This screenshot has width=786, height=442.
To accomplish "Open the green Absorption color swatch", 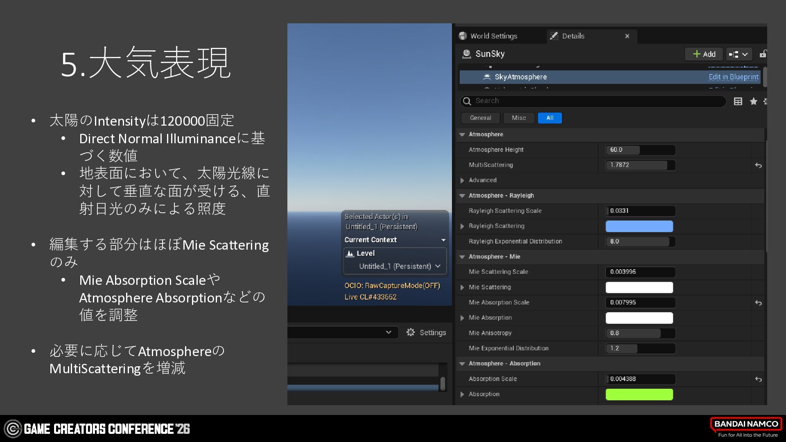I will (639, 395).
